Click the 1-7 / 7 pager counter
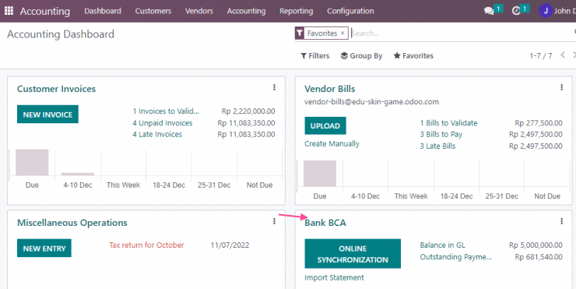The width and height of the screenshot is (576, 289). click(x=541, y=56)
